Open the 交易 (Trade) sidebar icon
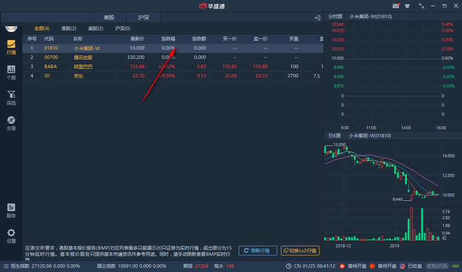 (x=11, y=123)
